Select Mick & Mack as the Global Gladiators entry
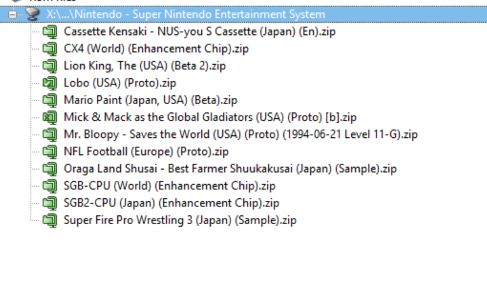 [x=209, y=117]
